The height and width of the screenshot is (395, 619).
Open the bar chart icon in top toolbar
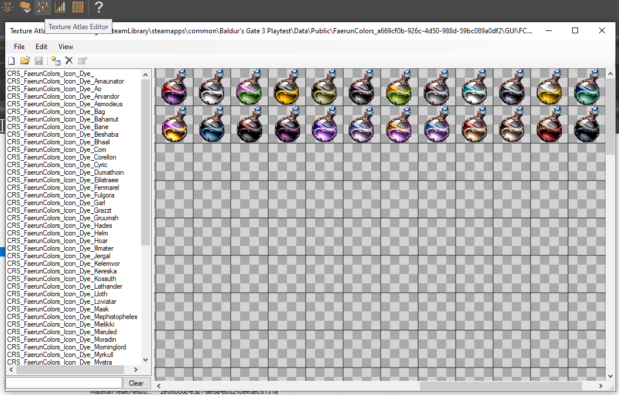(x=60, y=7)
